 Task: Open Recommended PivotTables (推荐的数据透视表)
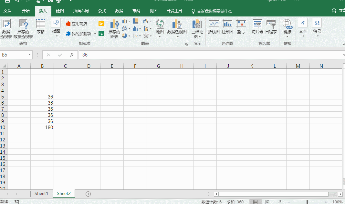[23, 29]
